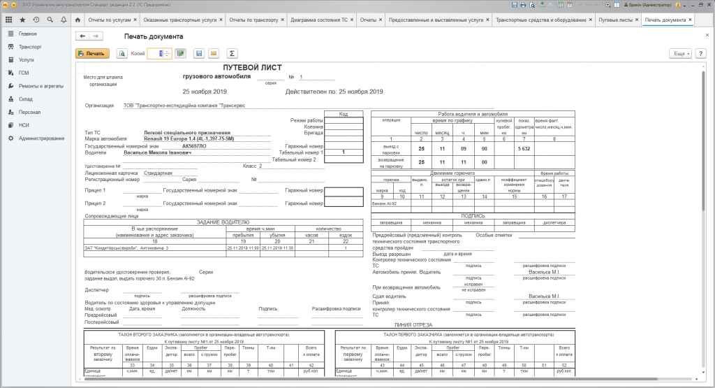Close the Путевые листы tab

click(x=637, y=20)
